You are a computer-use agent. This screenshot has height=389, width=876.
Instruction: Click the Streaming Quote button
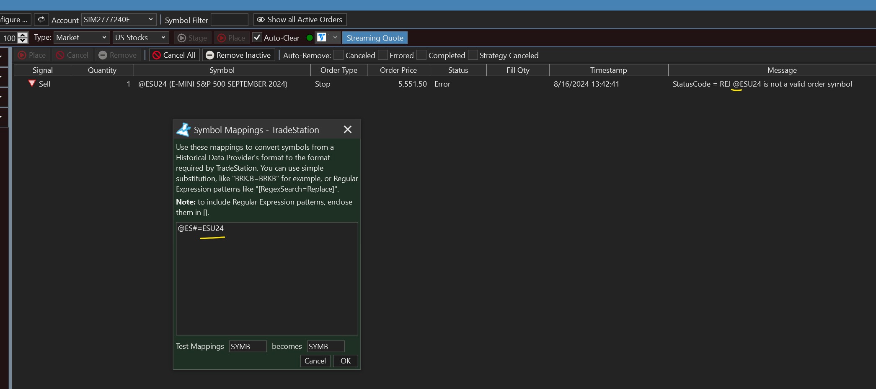(375, 38)
